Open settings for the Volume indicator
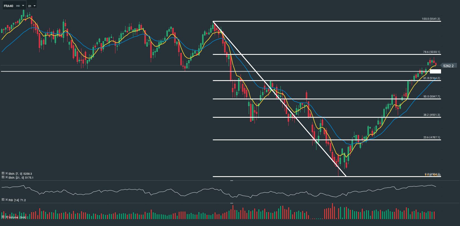460x226 pixels. point(3,217)
